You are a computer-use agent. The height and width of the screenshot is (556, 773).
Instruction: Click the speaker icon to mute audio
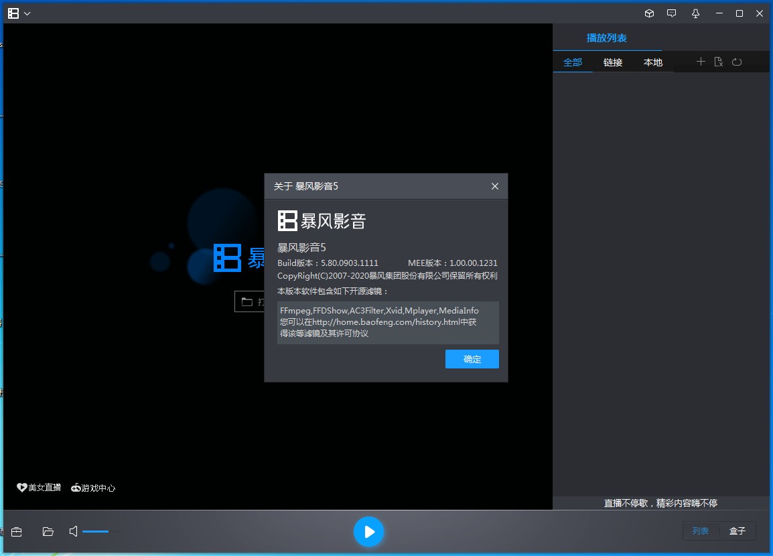click(72, 531)
